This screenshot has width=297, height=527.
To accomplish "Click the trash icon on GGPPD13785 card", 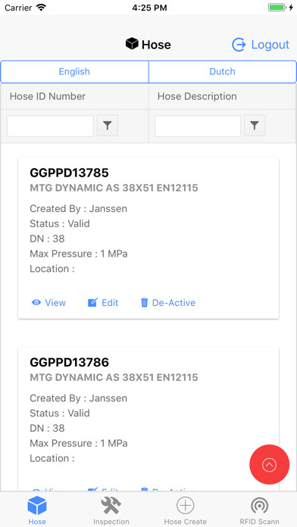I will coord(144,302).
